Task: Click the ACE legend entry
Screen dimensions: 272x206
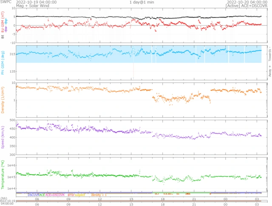Action: [42, 195]
